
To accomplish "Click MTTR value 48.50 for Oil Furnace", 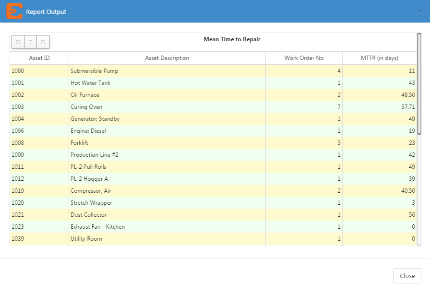I will coord(408,95).
